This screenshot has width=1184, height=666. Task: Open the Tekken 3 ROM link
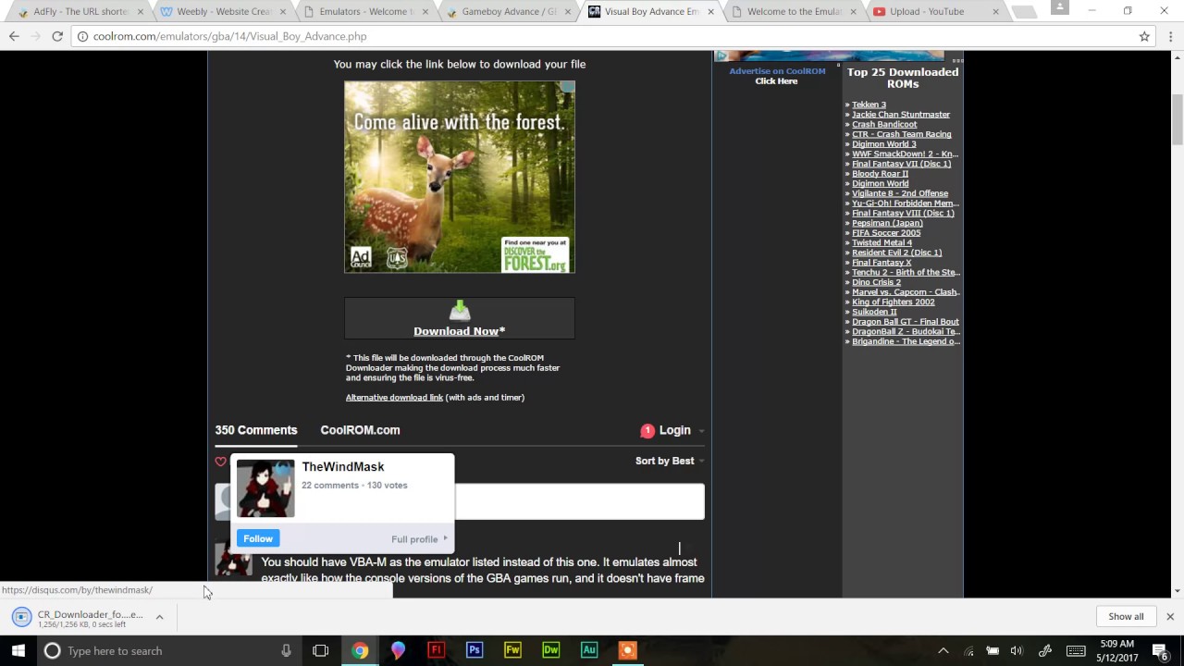click(x=869, y=105)
